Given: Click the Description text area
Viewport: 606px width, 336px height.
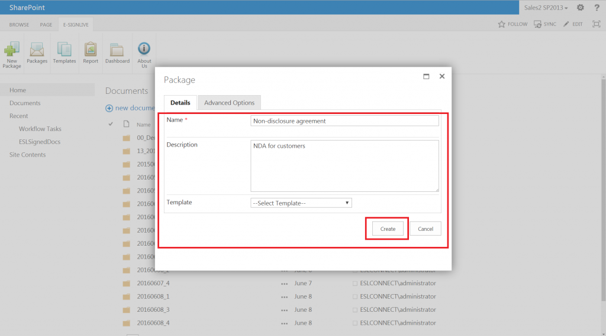Looking at the screenshot, I should (344, 166).
